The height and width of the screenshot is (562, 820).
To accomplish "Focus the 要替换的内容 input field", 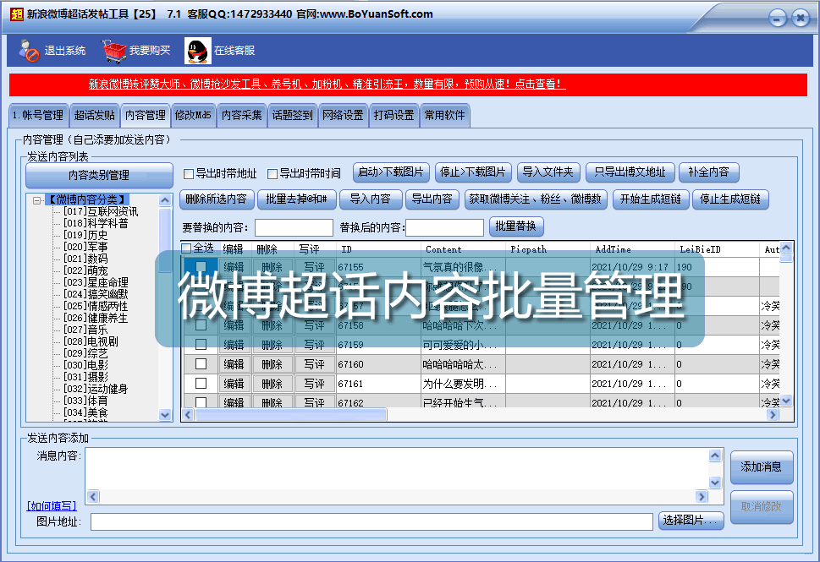I will 294,227.
